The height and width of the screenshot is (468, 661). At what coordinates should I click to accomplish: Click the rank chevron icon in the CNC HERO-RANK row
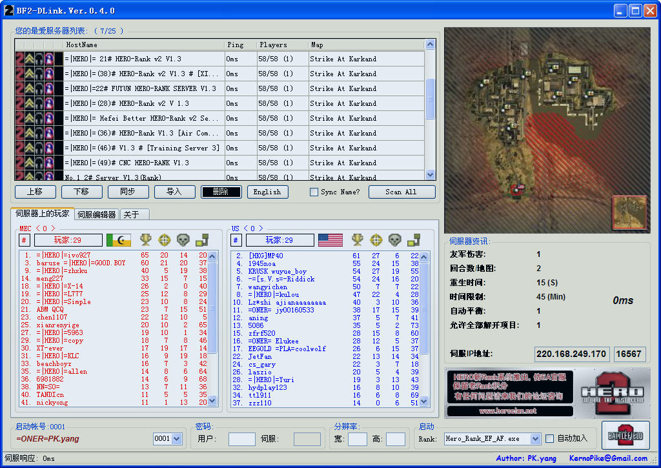coord(29,163)
